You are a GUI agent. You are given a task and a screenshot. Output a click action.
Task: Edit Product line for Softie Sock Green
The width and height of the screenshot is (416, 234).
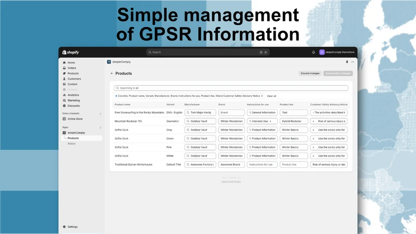pos(294,138)
